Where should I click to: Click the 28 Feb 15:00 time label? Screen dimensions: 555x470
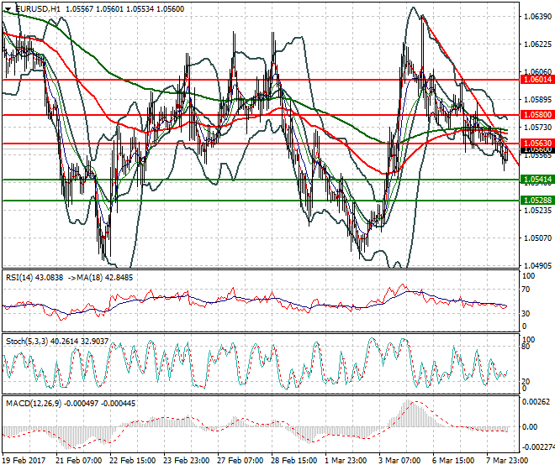point(293,461)
